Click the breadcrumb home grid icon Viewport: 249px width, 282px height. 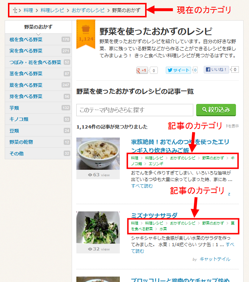[x=15, y=10]
